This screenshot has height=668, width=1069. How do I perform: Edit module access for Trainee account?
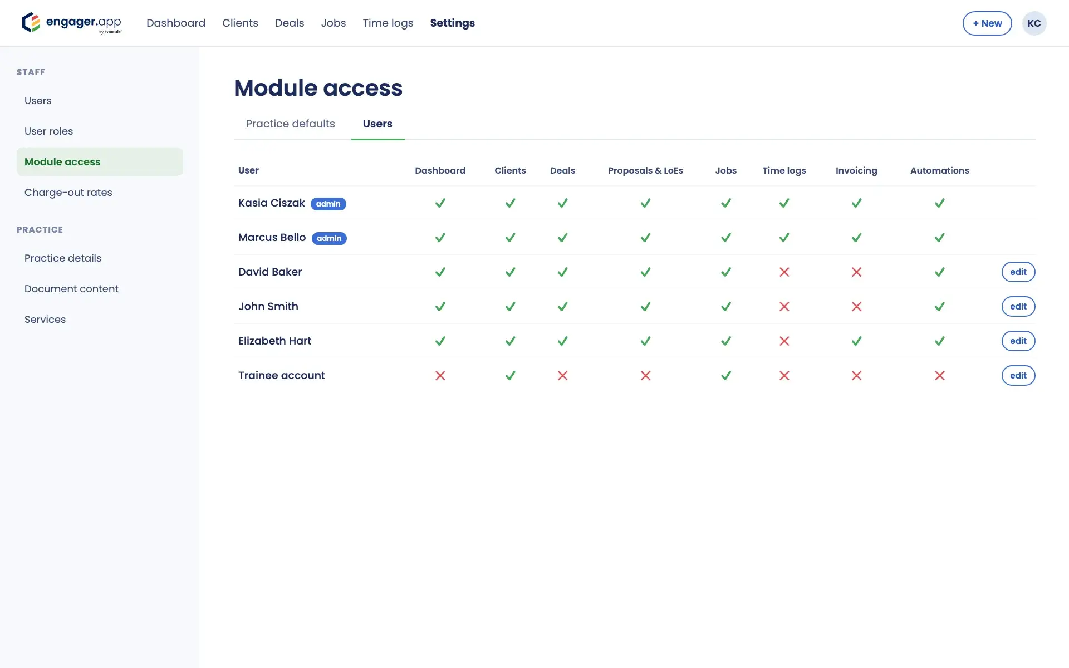[1018, 376]
